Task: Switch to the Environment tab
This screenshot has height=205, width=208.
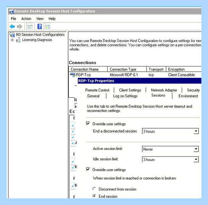Action: click(x=188, y=96)
